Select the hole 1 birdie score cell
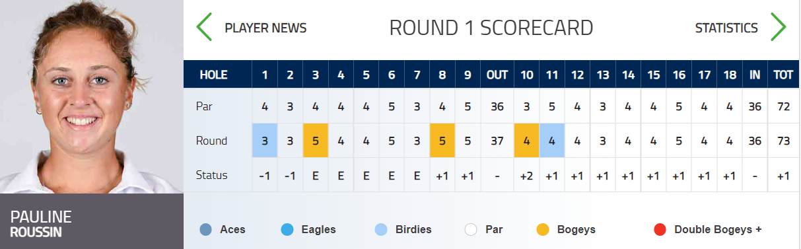Image resolution: width=801 pixels, height=249 pixels. click(x=265, y=141)
